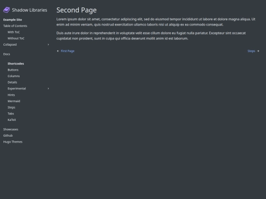Go to the previous First Page link
The height and width of the screenshot is (199, 266).
67,51
